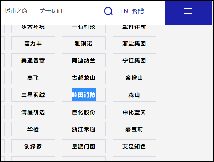Pick the 皇派门窗 brand box
This screenshot has width=214, height=162.
point(84,146)
